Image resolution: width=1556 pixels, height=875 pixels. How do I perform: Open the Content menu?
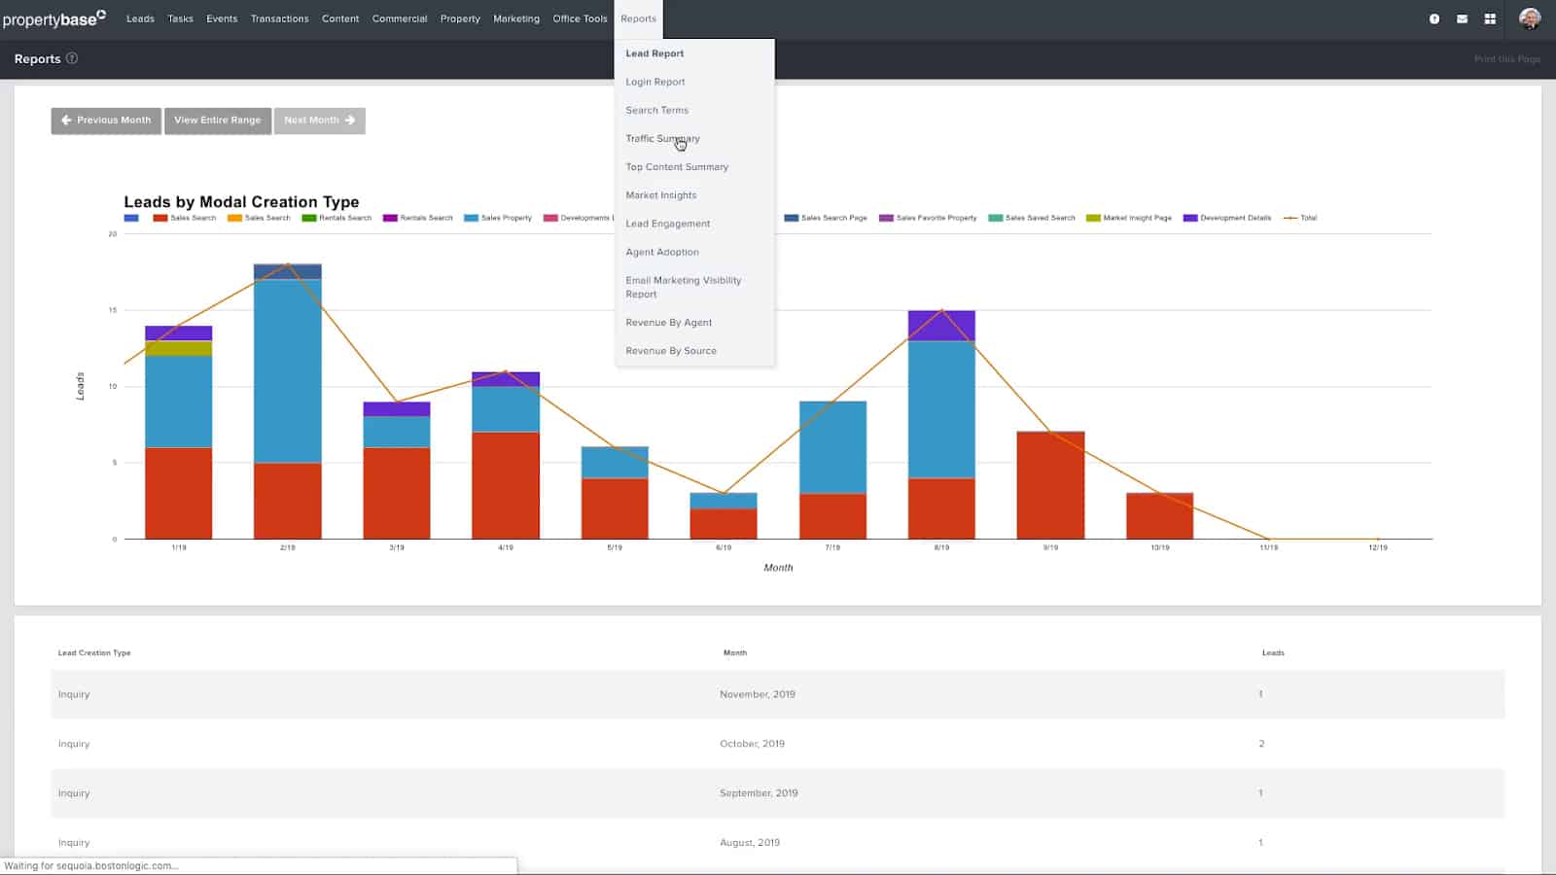(x=340, y=18)
